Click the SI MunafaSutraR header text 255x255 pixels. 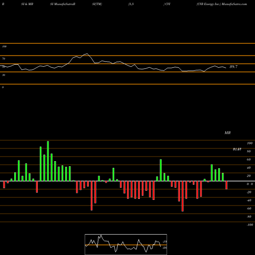63,4
